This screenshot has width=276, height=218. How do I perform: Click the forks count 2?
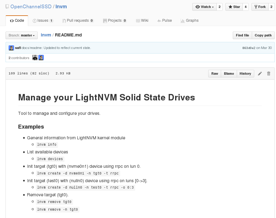tap(271, 7)
